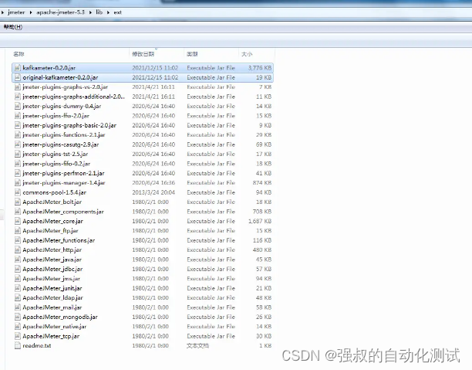
Task: Click the jmeter-plugins-functions-2.1.jar file icon
Action: [x=18, y=135]
